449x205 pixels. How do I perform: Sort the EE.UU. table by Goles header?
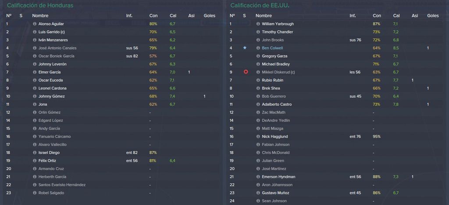(x=433, y=16)
